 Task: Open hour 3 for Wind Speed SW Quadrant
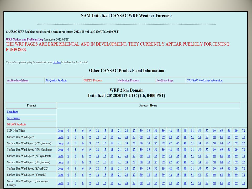75,143
